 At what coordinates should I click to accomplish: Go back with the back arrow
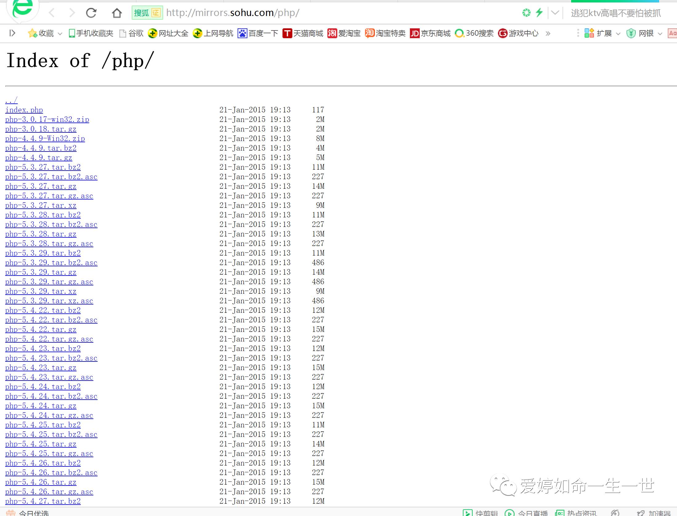(x=52, y=13)
